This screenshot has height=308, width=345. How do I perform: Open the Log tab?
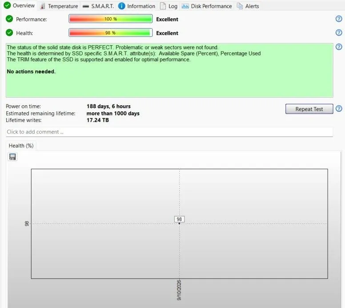[169, 6]
